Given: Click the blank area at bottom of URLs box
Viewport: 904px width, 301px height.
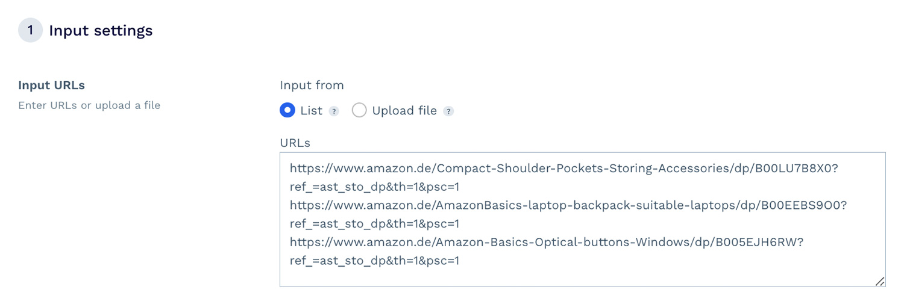Looking at the screenshot, I should (579, 278).
